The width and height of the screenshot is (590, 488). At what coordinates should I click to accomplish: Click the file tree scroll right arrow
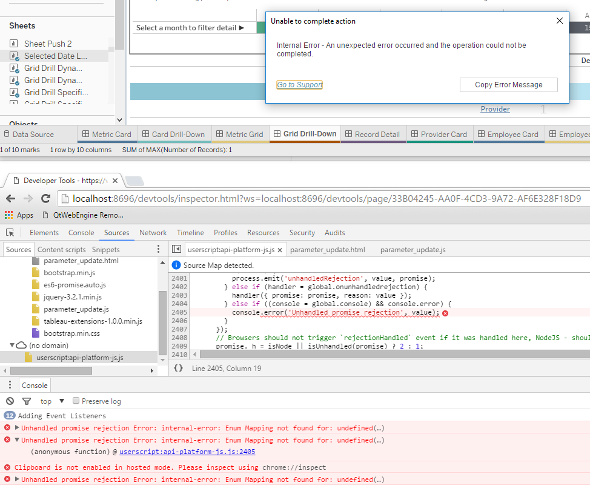tap(152, 370)
